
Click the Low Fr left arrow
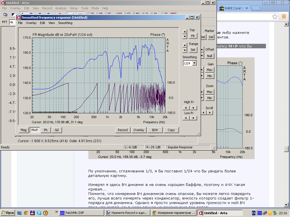click(x=186, y=118)
